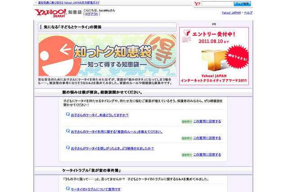Click the 知恵袋 title next to the logo
The width and height of the screenshot is (288, 192).
75,12
